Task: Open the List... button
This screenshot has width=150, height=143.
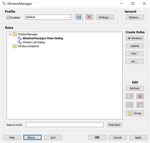Action: (134, 61)
